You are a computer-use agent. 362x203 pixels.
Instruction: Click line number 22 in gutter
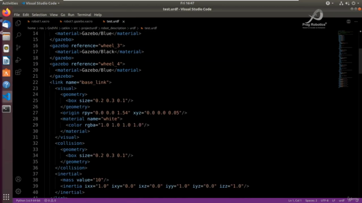point(35,82)
